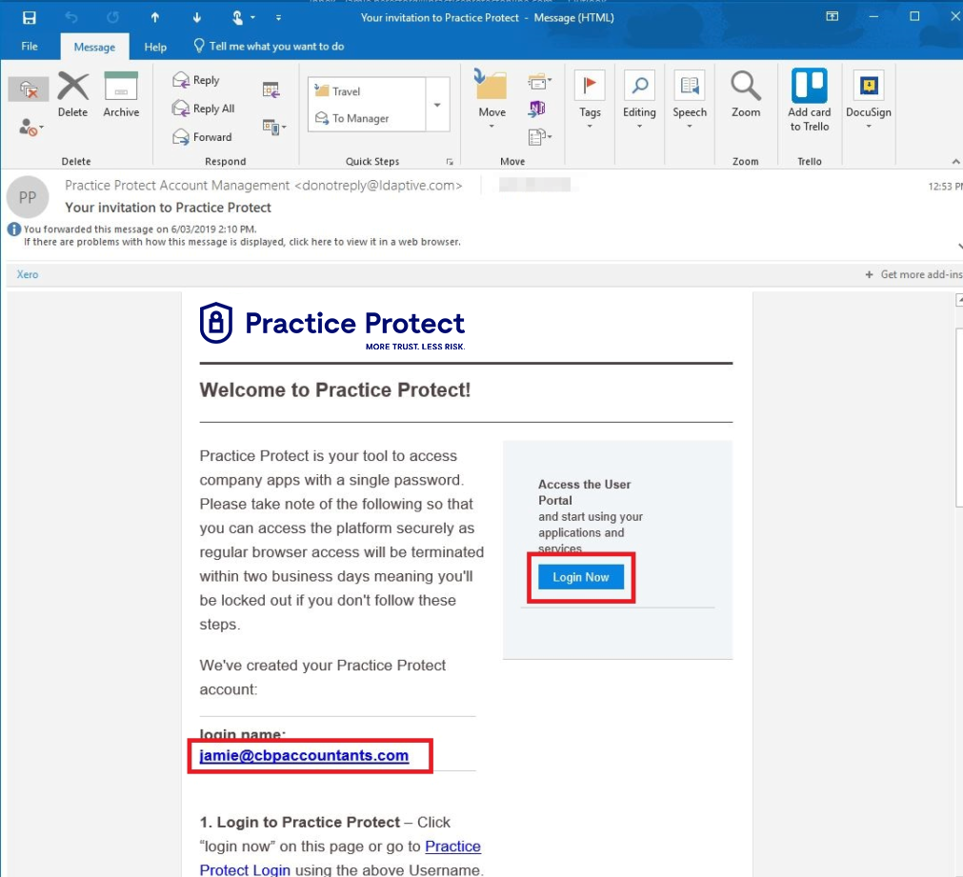Reply to the sender

(196, 80)
